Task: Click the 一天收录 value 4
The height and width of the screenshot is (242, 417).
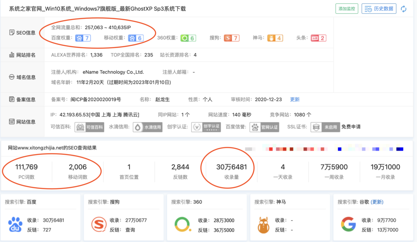Action: pos(283,167)
